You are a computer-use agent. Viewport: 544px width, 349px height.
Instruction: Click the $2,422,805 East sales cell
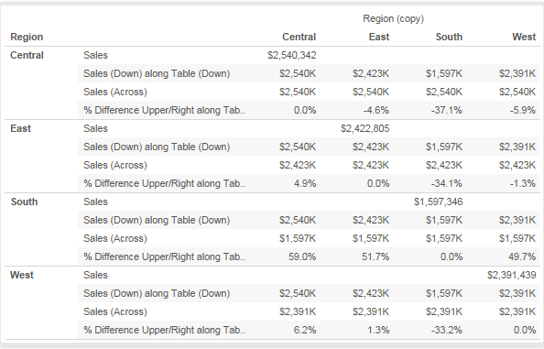(365, 128)
